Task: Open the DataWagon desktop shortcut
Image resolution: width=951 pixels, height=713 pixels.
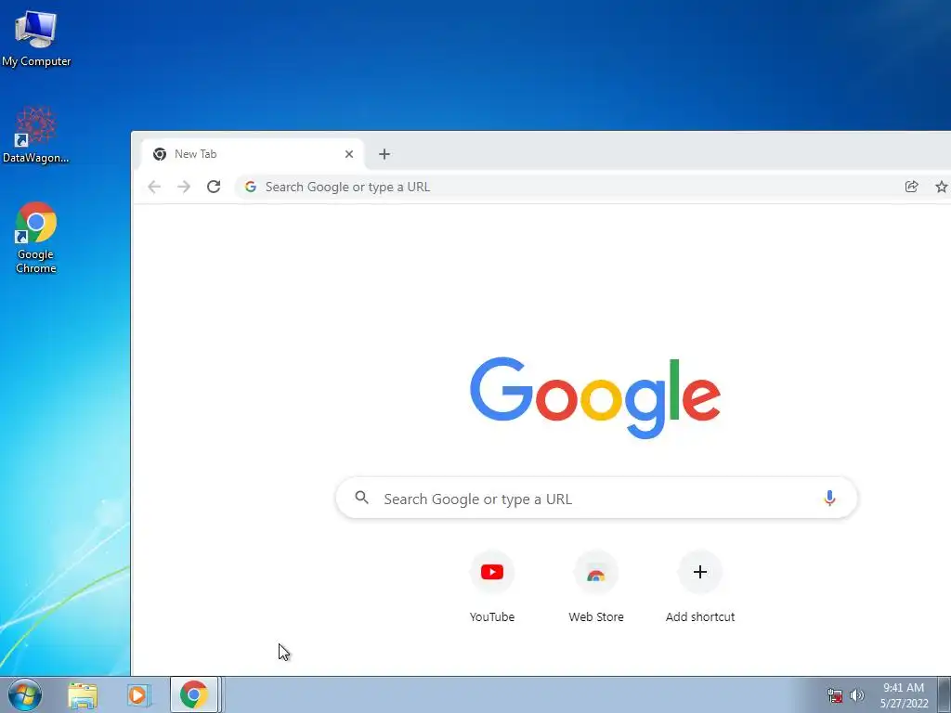Action: click(x=36, y=136)
